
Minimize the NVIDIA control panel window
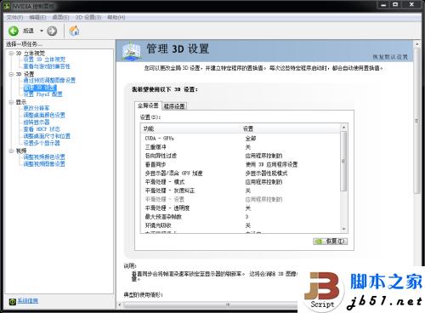coord(383,5)
